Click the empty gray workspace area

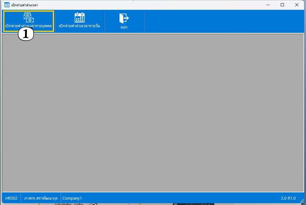[153, 112]
